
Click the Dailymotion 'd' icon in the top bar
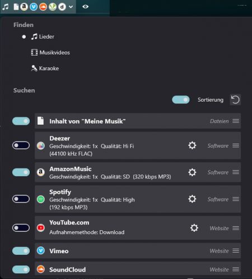pyautogui.click(x=62, y=7)
